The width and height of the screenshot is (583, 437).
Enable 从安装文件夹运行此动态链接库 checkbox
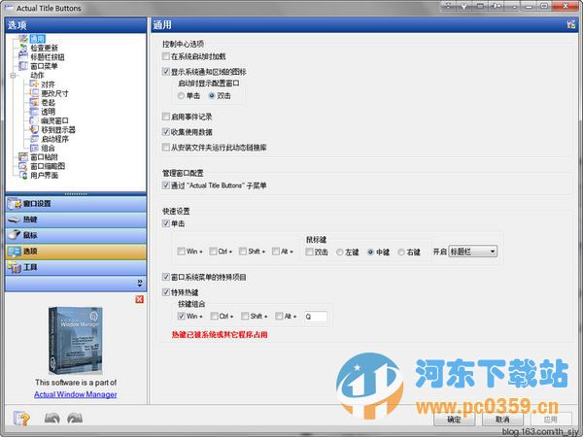click(x=166, y=148)
